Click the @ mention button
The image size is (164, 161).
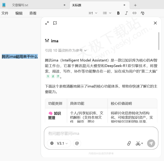pyautogui.click(x=77, y=143)
